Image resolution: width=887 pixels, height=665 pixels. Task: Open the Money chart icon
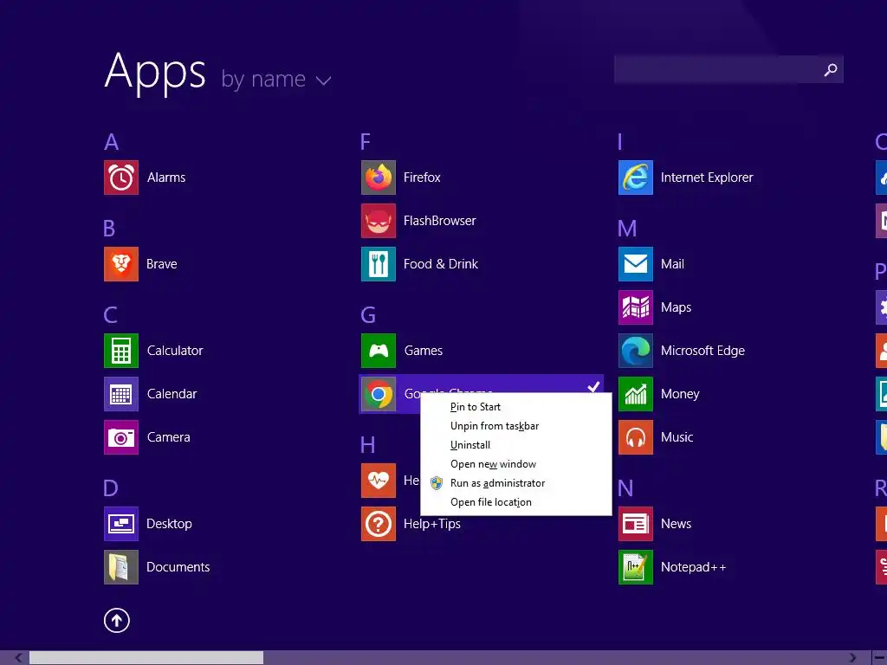(636, 394)
